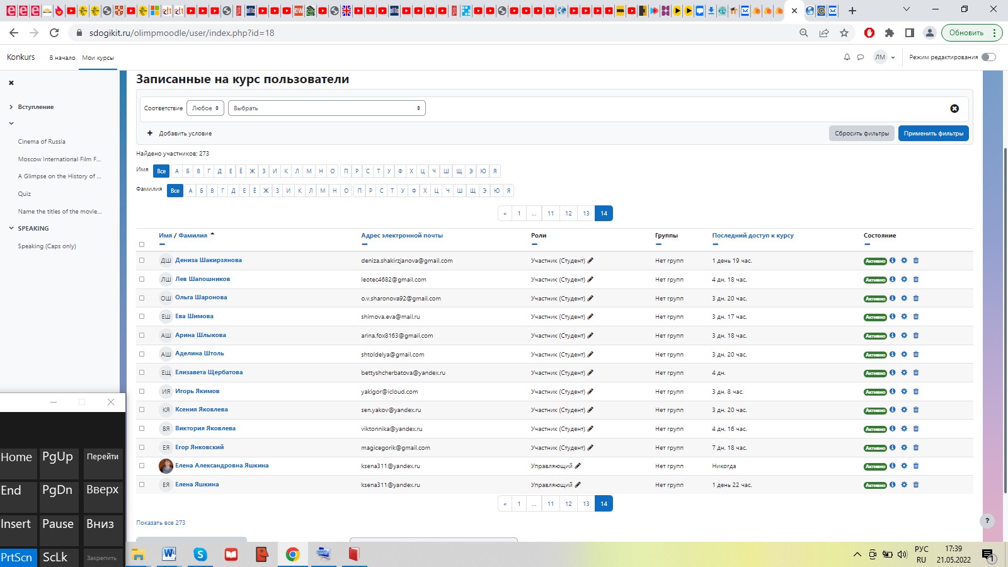1008x567 pixels.
Task: Close the course index drawer
Action: coord(11,83)
